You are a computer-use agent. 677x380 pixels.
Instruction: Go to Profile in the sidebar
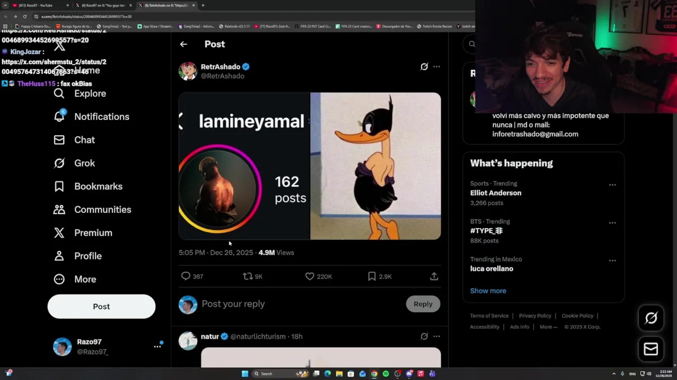pyautogui.click(x=77, y=256)
